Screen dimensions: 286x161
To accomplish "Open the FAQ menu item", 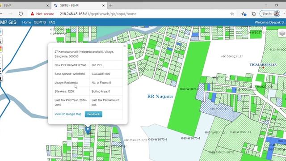I will [52, 22].
